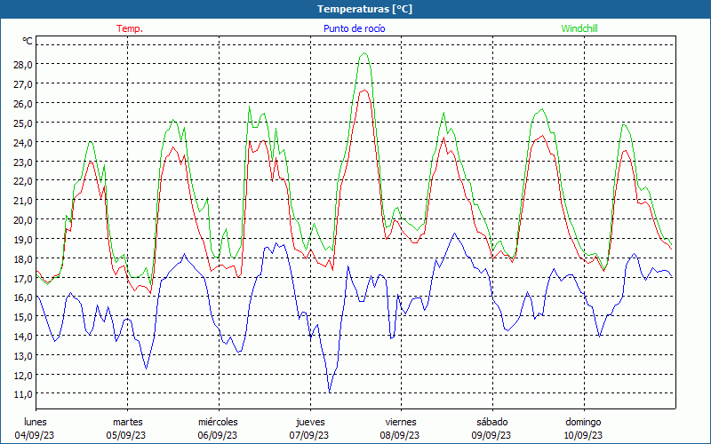
Task: Click the 'lunes' day label
Action: click(x=36, y=422)
